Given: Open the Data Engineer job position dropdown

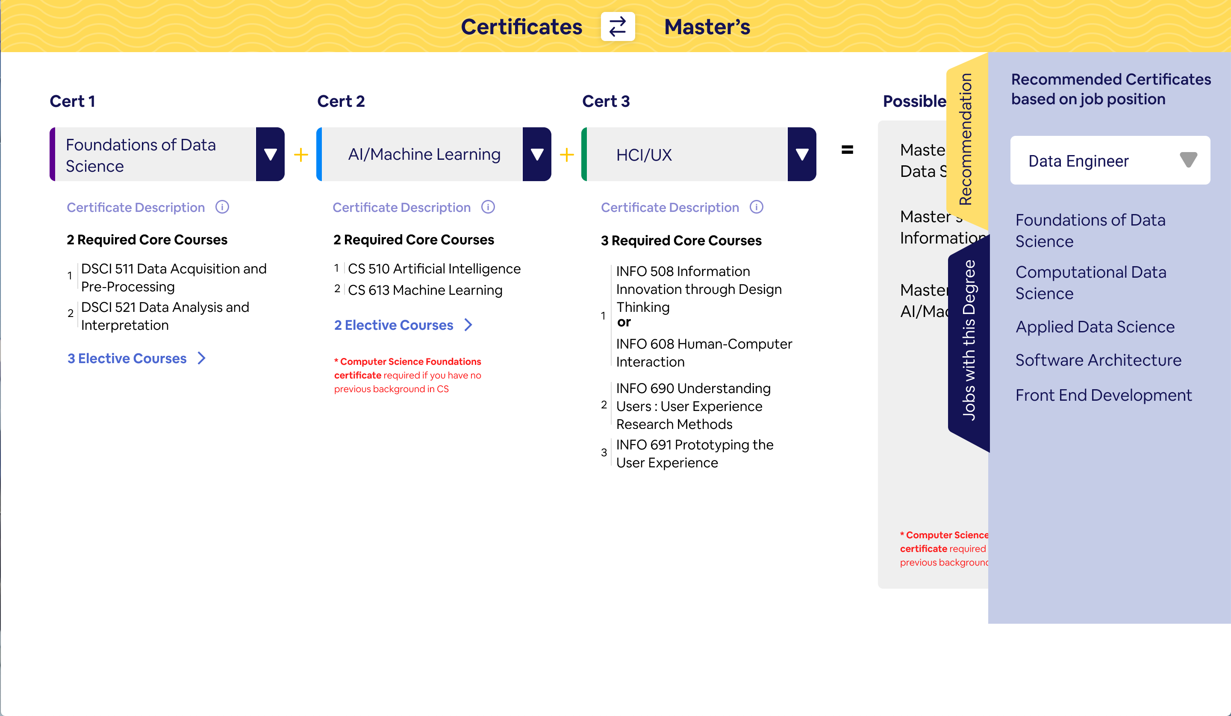Looking at the screenshot, I should point(1187,160).
